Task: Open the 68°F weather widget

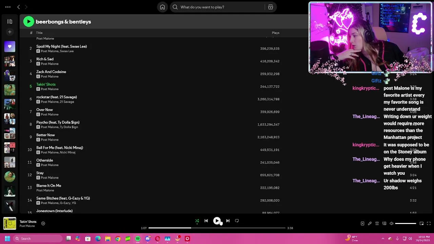Action: coord(352,239)
